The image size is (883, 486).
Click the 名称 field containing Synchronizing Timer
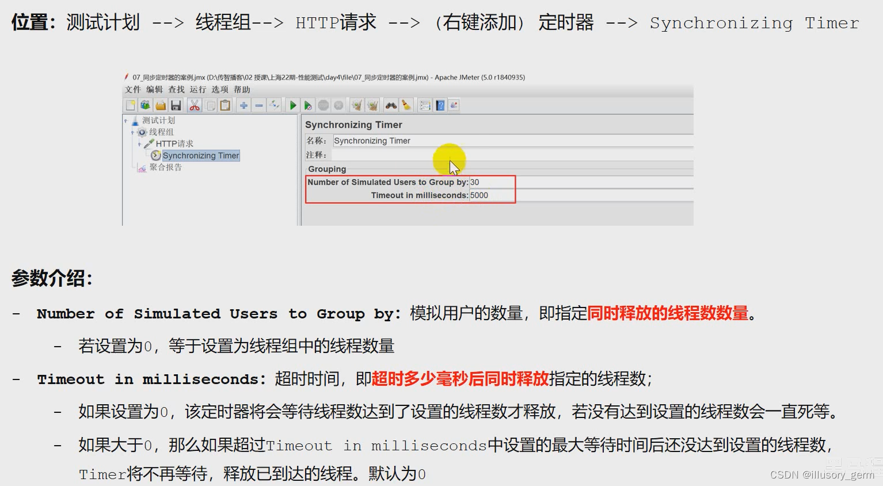tap(512, 141)
